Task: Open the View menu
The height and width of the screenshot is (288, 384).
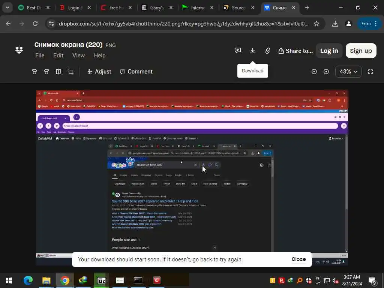Action: (x=78, y=55)
